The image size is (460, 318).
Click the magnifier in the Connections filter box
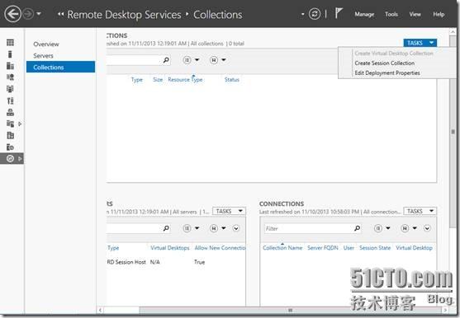(357, 228)
